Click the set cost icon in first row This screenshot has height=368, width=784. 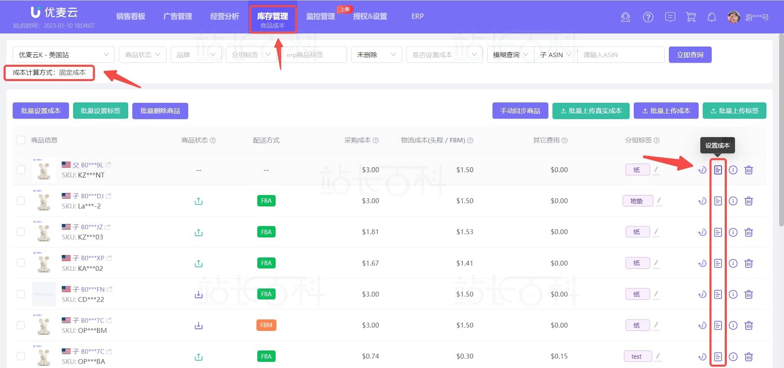[x=717, y=170]
